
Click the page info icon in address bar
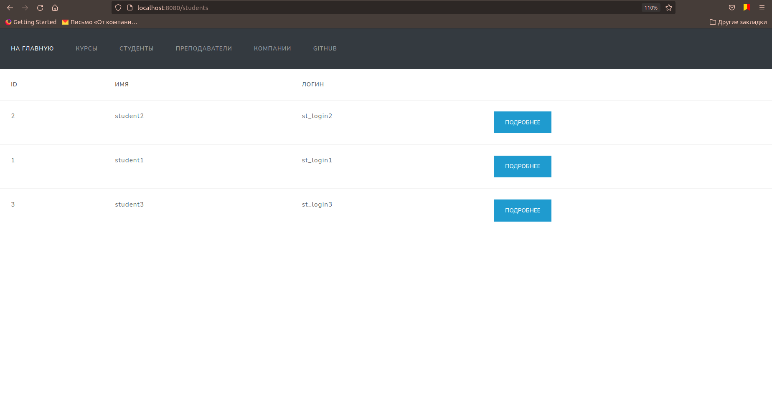point(130,8)
